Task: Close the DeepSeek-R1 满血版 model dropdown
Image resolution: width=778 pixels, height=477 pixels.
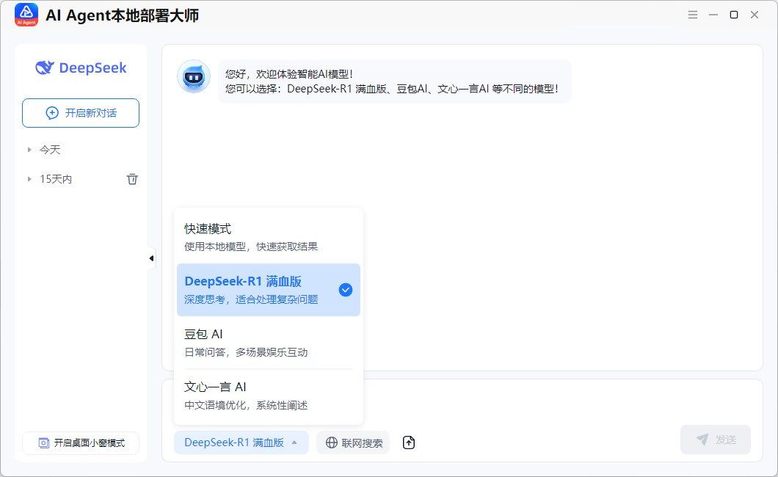Action: click(x=241, y=443)
